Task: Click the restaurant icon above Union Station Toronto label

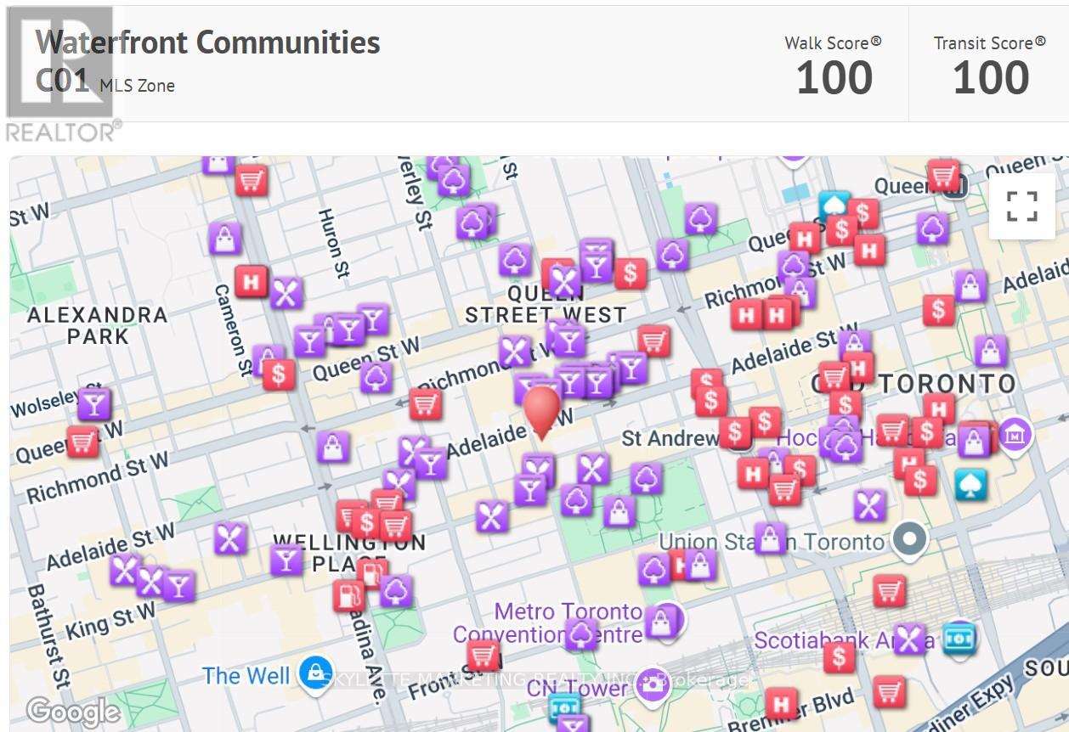Action: [868, 505]
